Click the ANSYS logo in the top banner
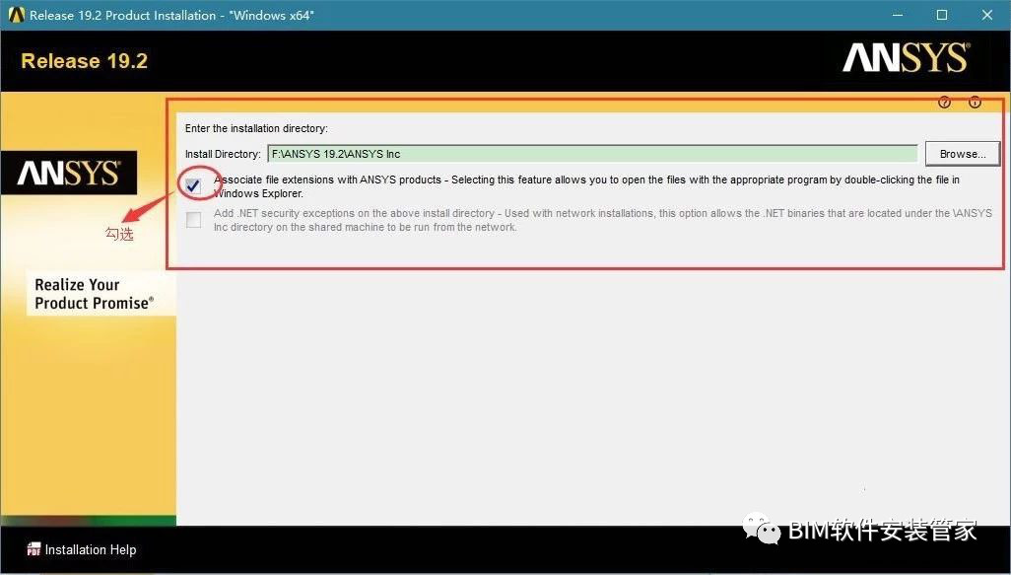 (906, 58)
